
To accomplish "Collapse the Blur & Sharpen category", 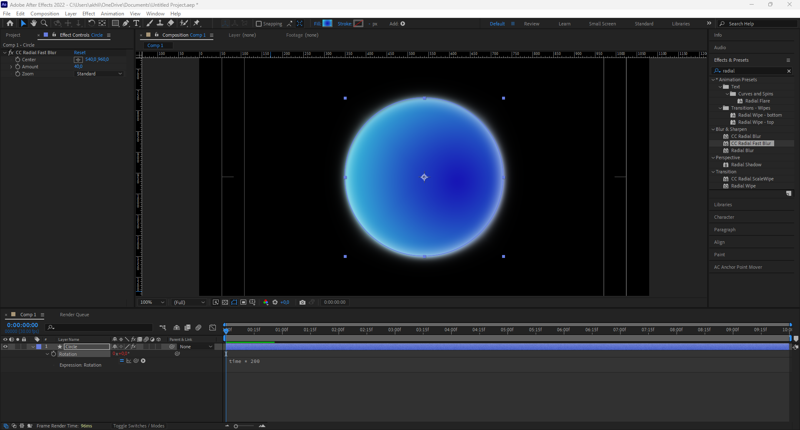I will tap(713, 129).
